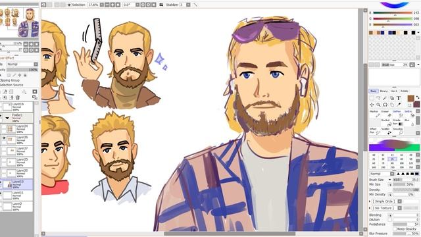Adjust the red R color slider
421x237 pixels.
[x=393, y=13]
